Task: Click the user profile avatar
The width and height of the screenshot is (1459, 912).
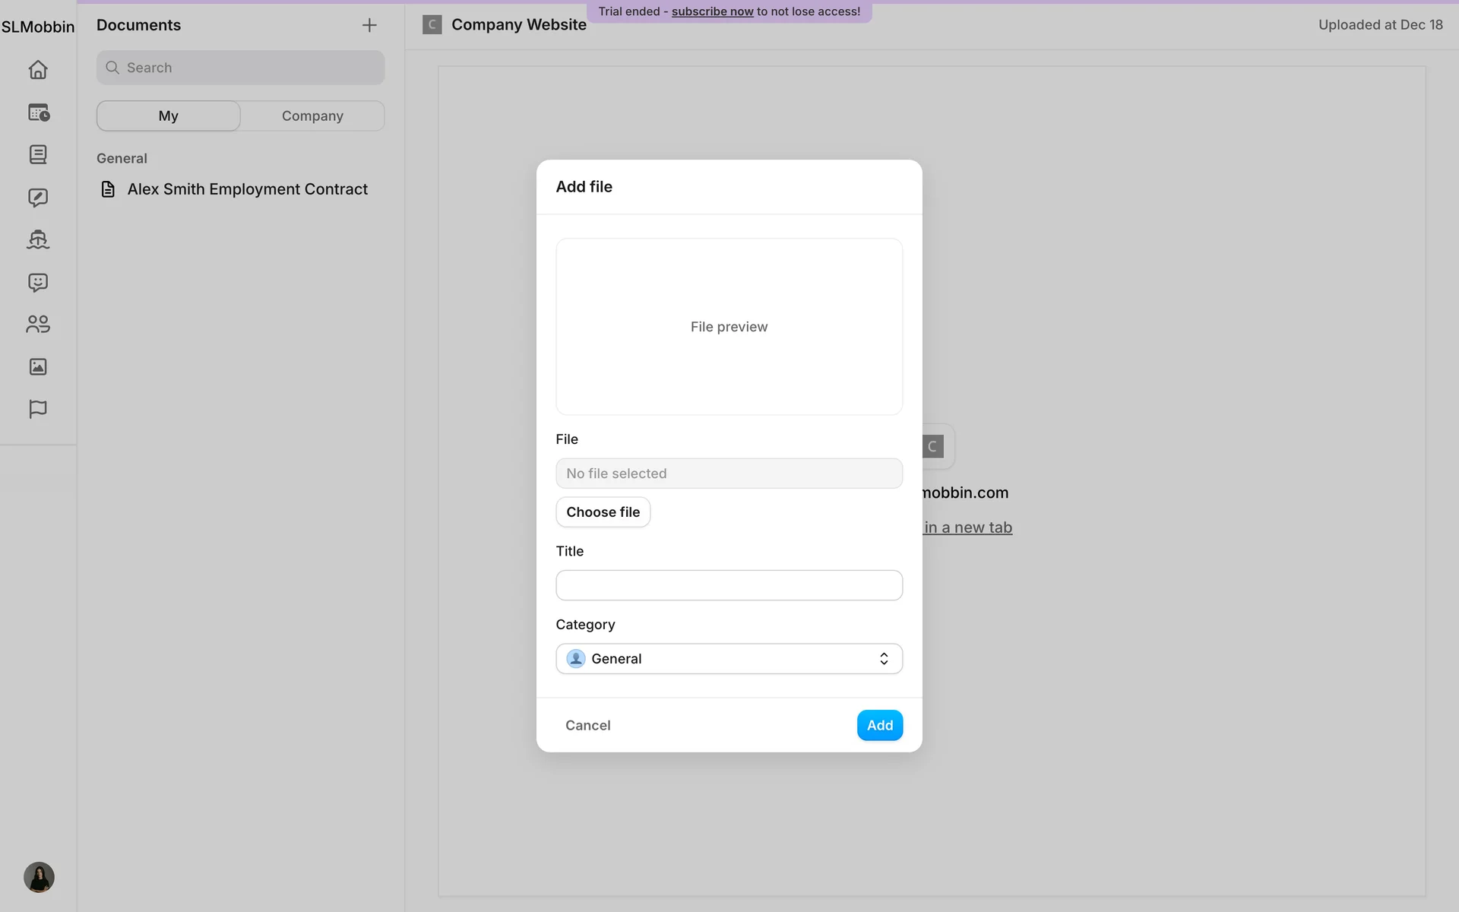Action: (39, 877)
